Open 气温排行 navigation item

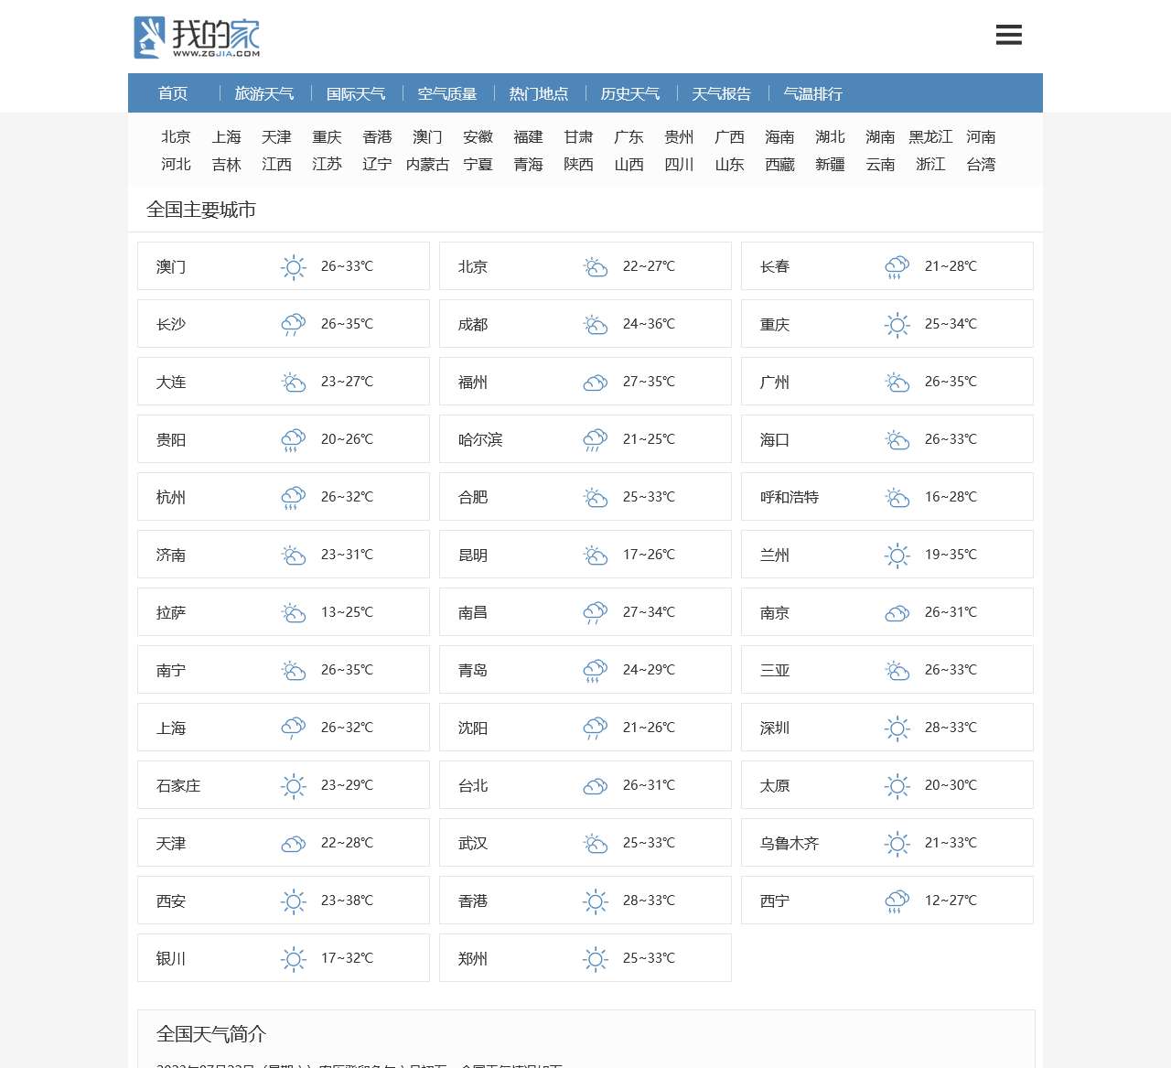coord(813,93)
